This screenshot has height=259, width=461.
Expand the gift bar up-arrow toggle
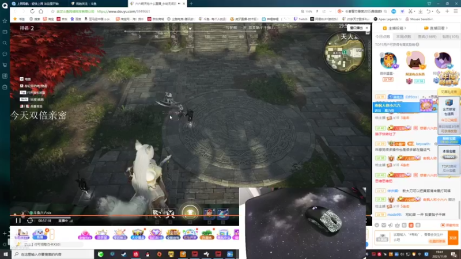[52, 234]
